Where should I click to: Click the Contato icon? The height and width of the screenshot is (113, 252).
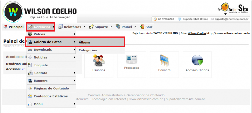[30, 73]
